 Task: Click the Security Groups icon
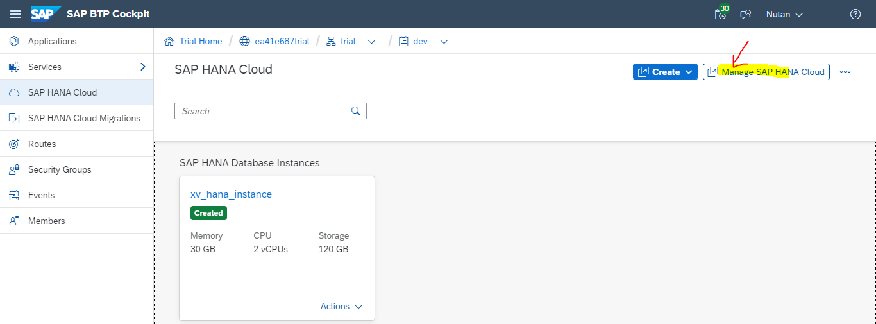click(14, 169)
